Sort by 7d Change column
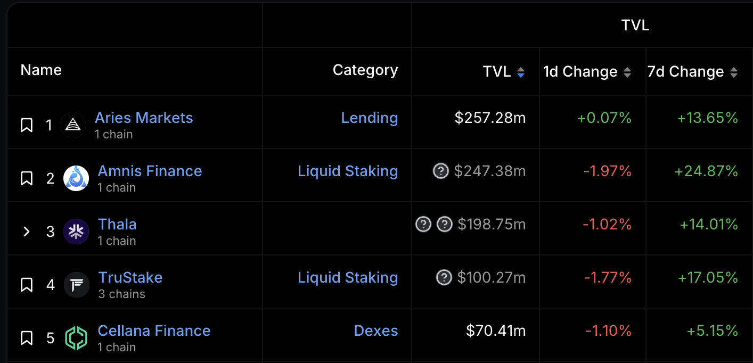The image size is (753, 363). point(734,72)
